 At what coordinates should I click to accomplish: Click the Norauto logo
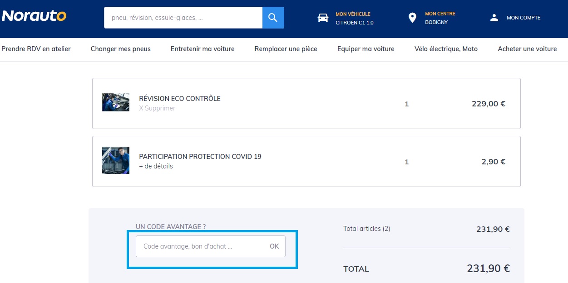point(35,16)
